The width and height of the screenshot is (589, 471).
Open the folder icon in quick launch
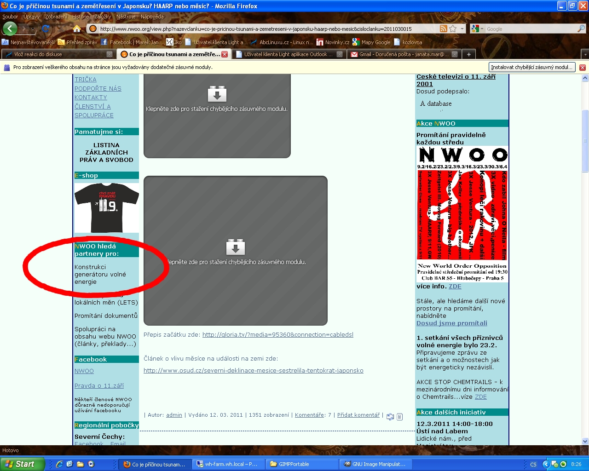point(80,464)
